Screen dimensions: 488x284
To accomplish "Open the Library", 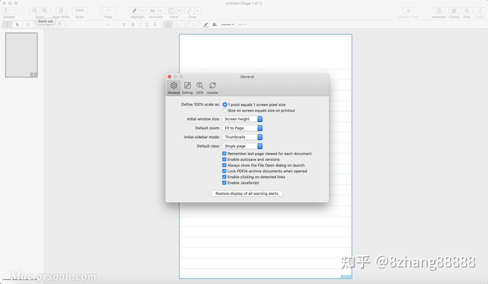I will click(454, 11).
